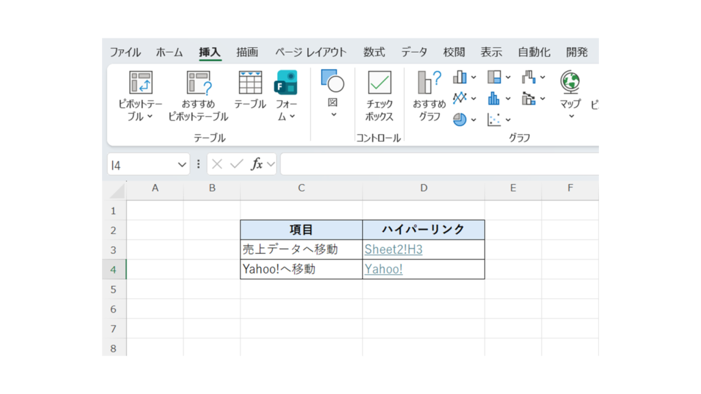Image resolution: width=701 pixels, height=394 pixels.
Task: Click the fx insert function button
Action: 257,164
